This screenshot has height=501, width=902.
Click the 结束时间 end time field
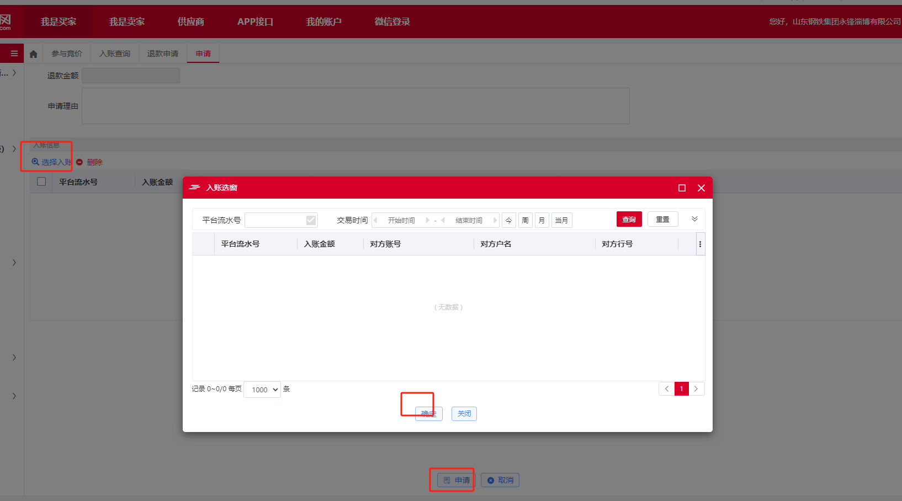click(469, 220)
